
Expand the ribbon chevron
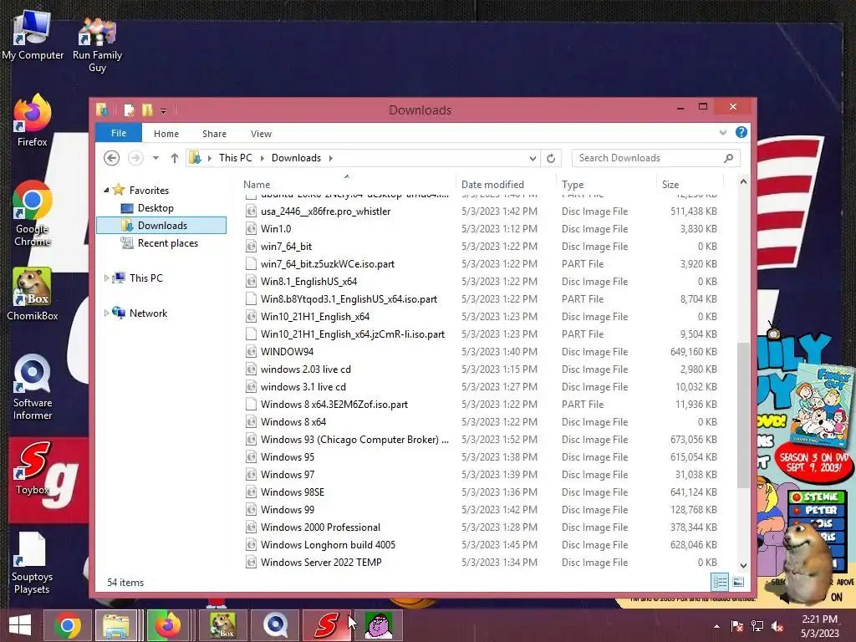point(723,132)
